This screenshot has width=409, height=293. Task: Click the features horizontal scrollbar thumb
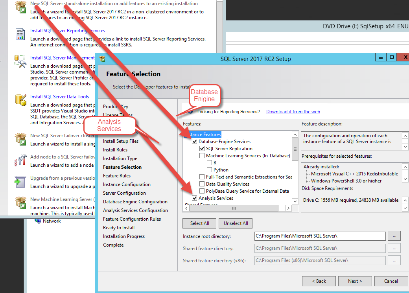(234, 208)
